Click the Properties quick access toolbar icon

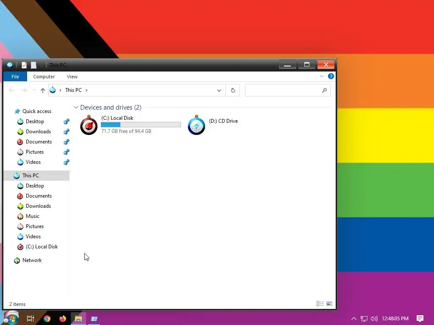pyautogui.click(x=24, y=65)
